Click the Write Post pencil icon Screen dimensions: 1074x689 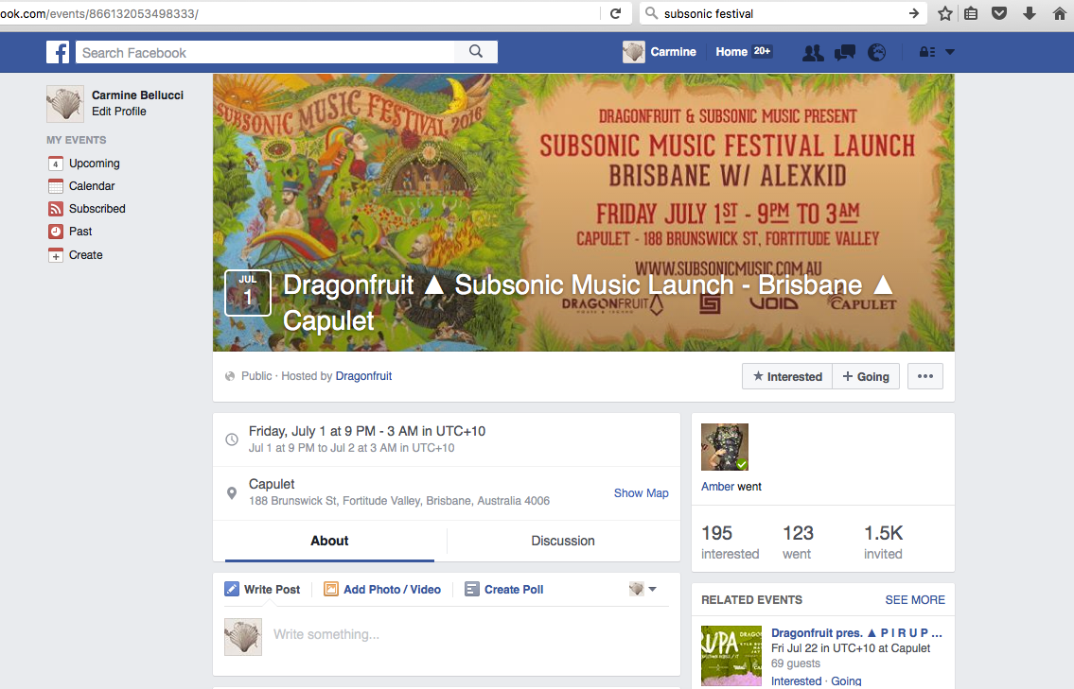tap(232, 589)
